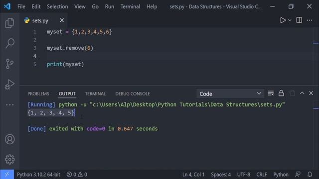Viewport: 319px width, 179px height.
Task: Open the Run and Debug view
Action: click(9, 85)
